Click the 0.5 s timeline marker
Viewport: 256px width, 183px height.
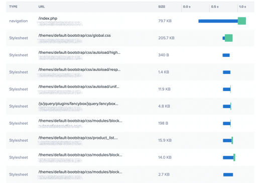215,7
